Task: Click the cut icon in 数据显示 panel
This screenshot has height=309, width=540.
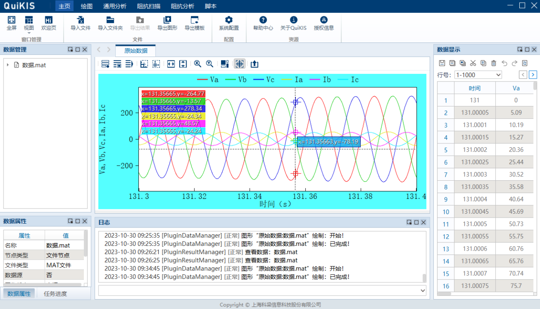Action: pos(473,63)
